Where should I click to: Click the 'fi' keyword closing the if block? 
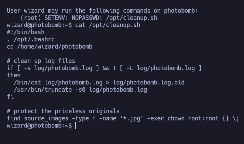(x=10, y=97)
